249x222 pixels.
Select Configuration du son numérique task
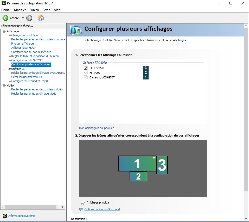(31, 52)
